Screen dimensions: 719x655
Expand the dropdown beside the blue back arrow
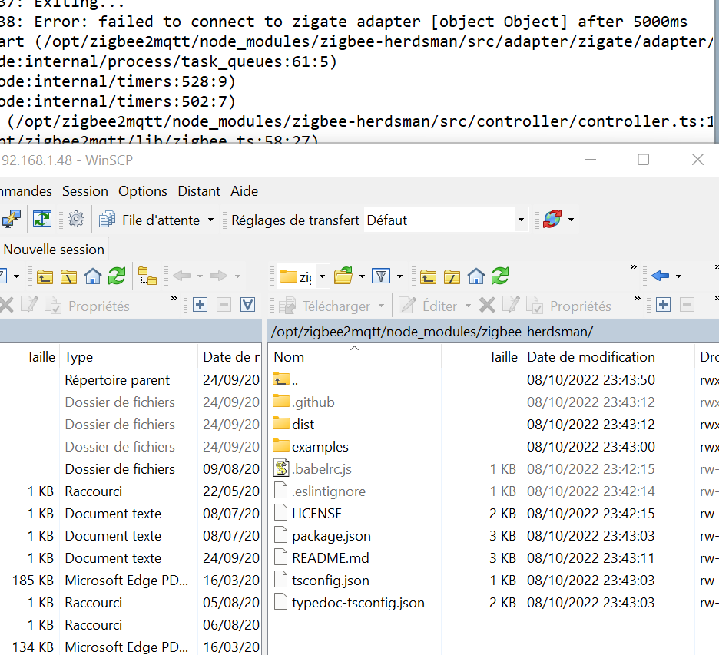[x=678, y=276]
